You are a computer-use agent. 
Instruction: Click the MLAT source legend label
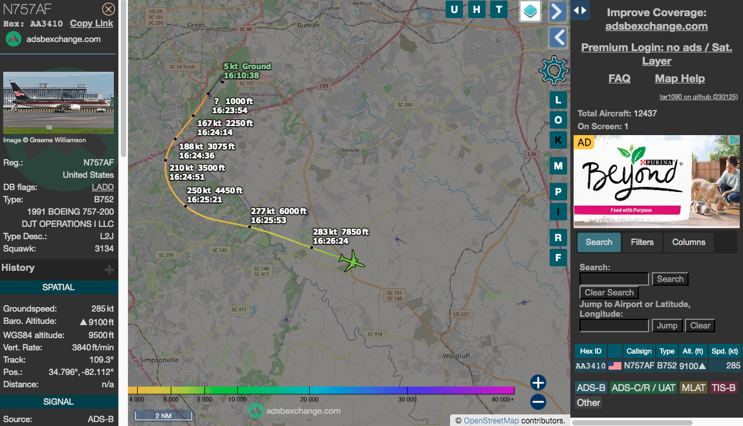coord(693,388)
